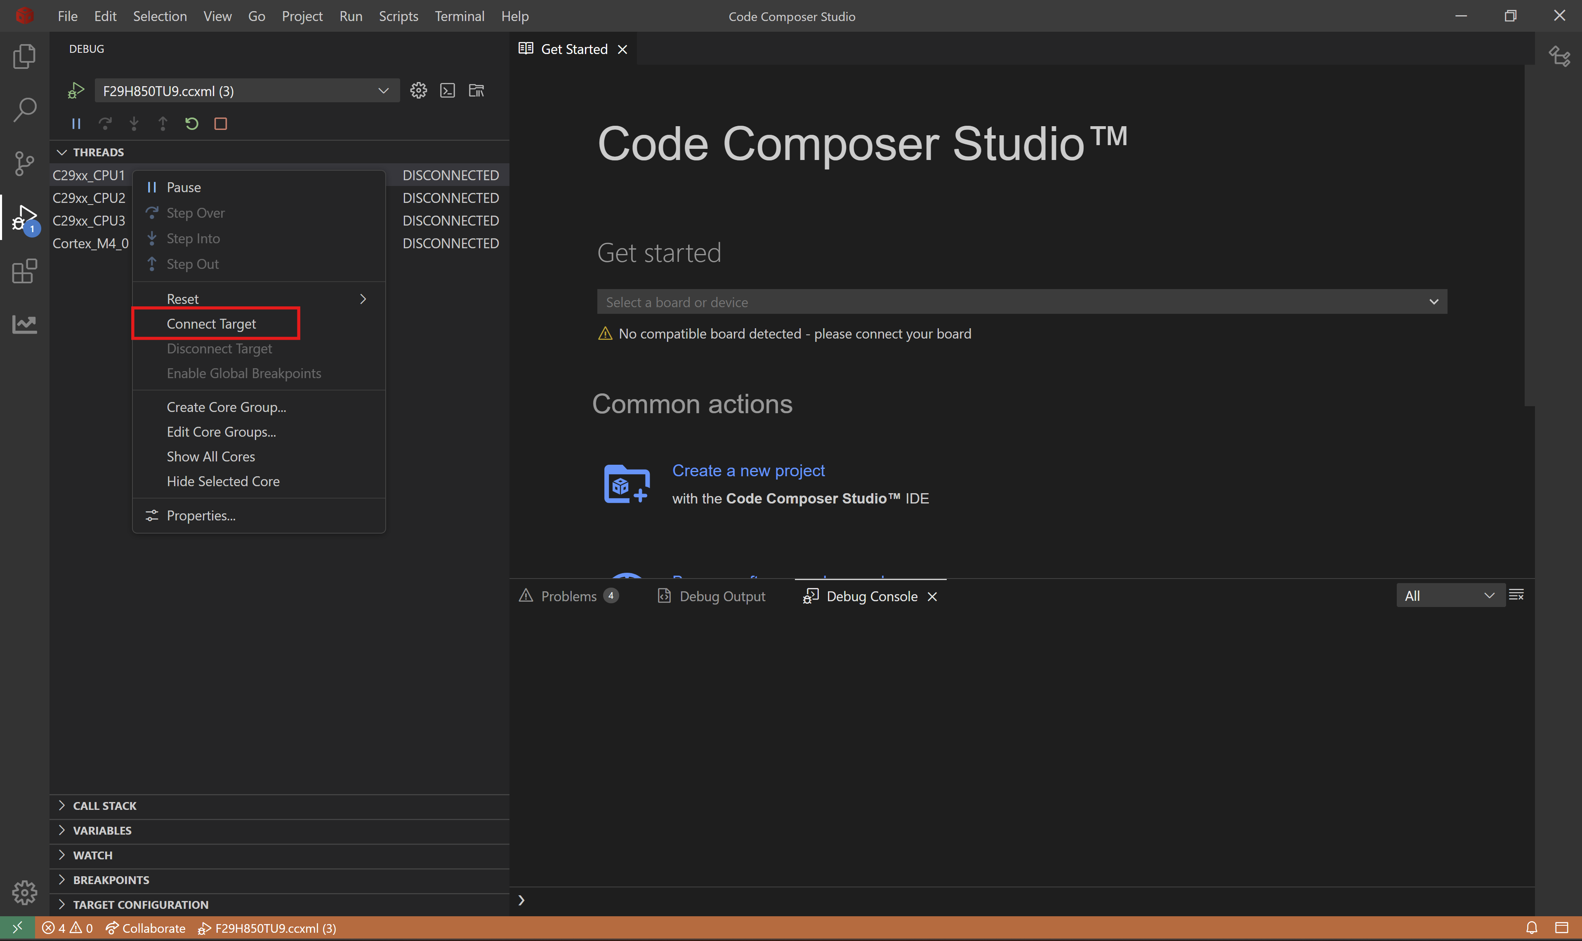Screen dimensions: 1582x941
Task: Select a board or device dropdown
Action: click(1022, 301)
